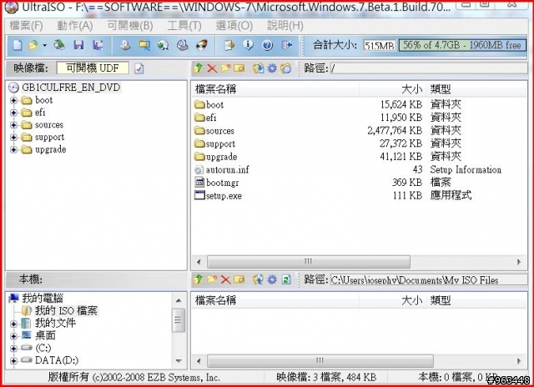Show image information with the 'i' icon

[249, 45]
